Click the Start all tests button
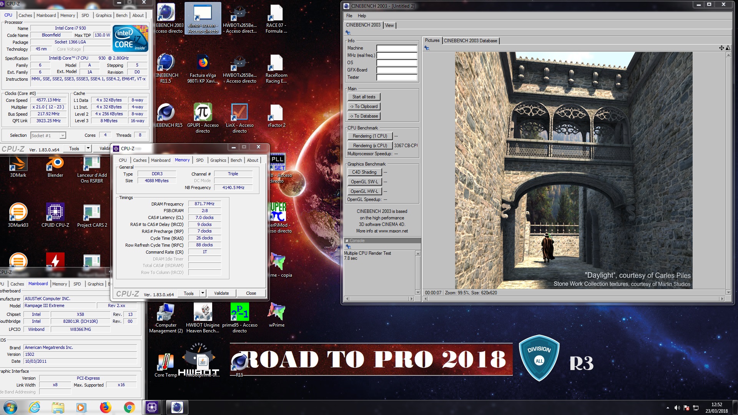Viewport: 738px width, 415px height. pos(364,97)
